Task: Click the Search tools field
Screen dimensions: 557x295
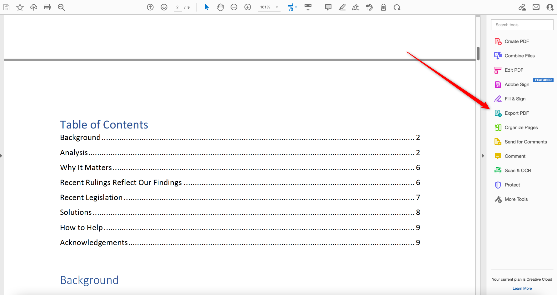Action: (x=522, y=25)
